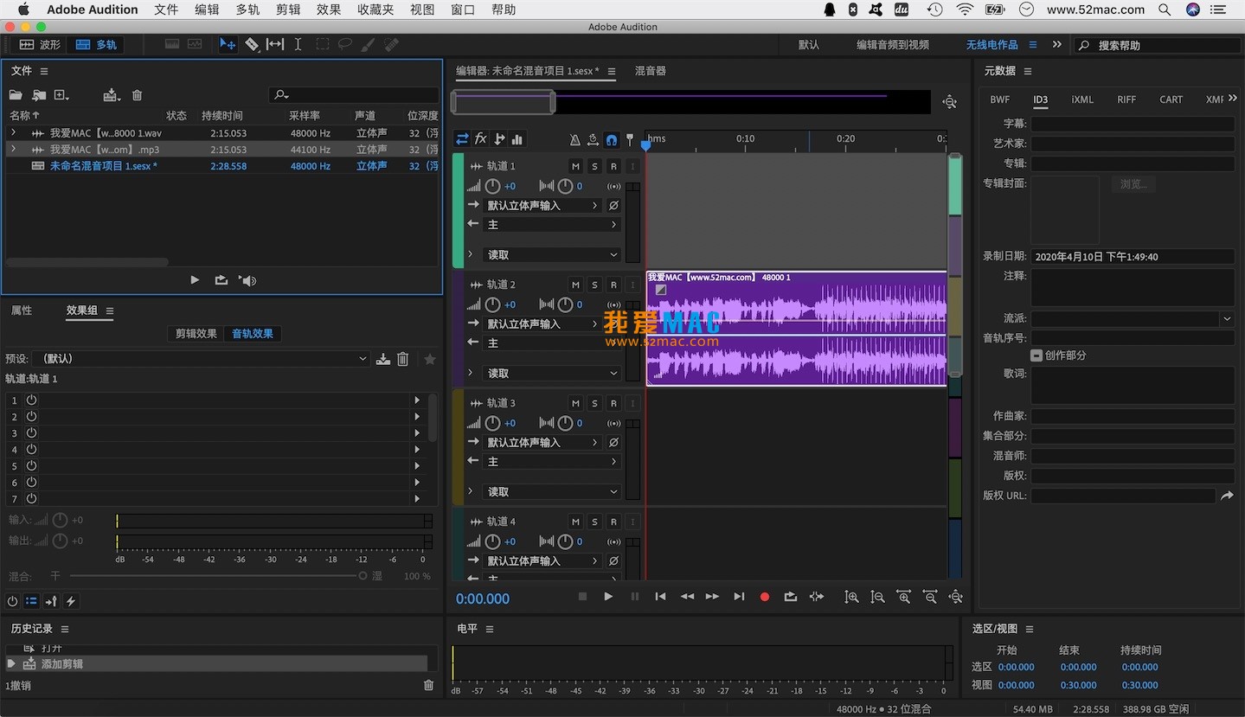This screenshot has width=1245, height=717.
Task: Select the Move tool in top toolbar
Action: coord(228,44)
